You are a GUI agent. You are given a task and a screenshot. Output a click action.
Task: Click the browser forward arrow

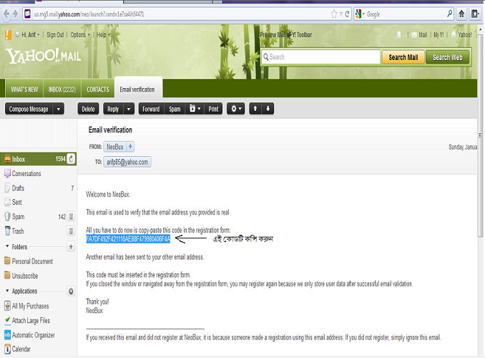pos(15,14)
